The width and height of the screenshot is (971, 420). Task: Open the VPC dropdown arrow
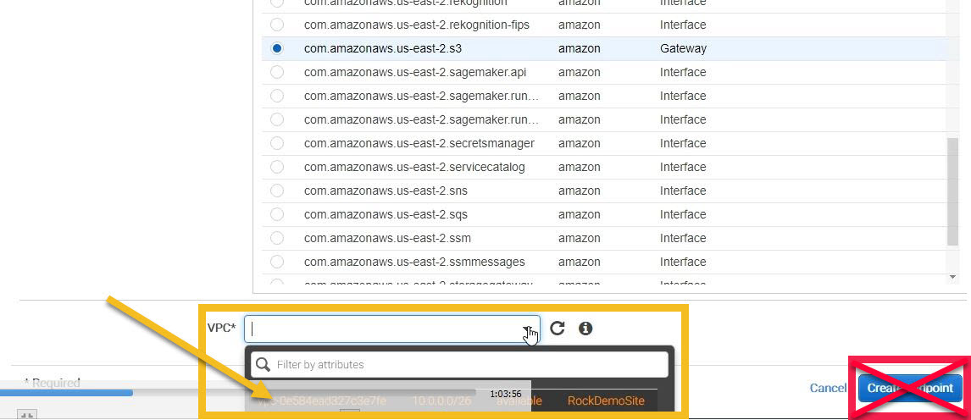pyautogui.click(x=526, y=329)
